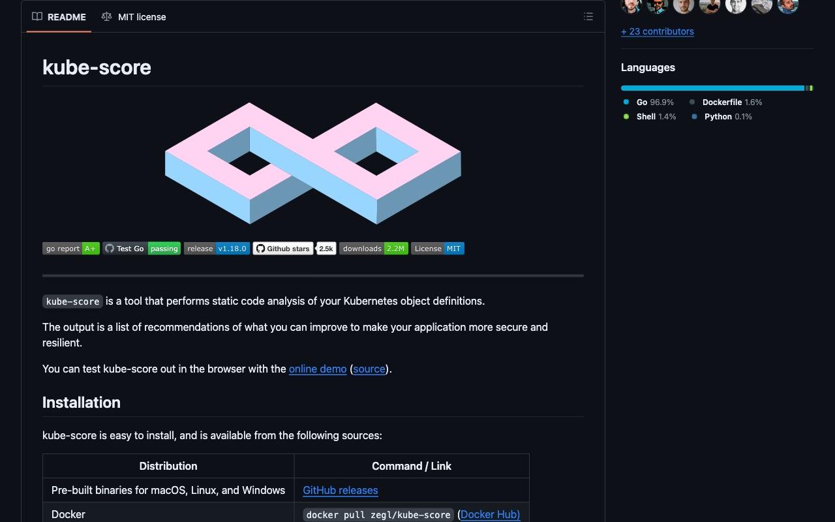Select the Shell 1.4% language entry

click(650, 117)
